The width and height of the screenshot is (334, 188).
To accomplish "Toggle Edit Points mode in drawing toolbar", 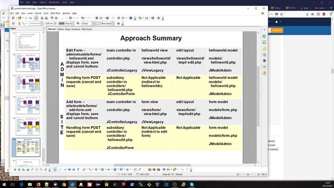I will [x=135, y=169].
